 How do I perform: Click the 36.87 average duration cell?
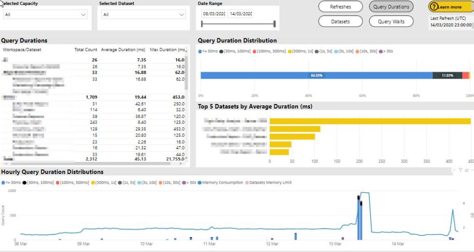(141, 116)
